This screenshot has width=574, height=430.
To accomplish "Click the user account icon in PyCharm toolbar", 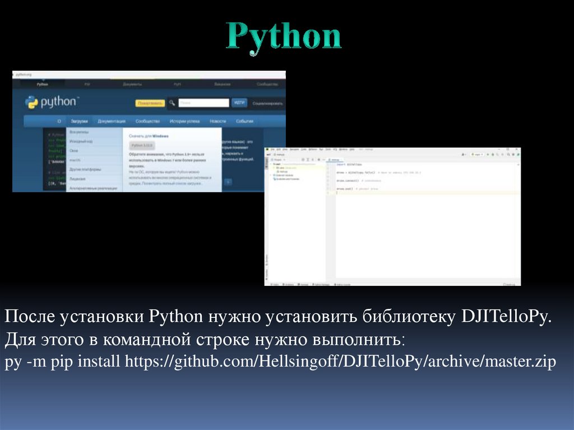I will tap(464, 155).
